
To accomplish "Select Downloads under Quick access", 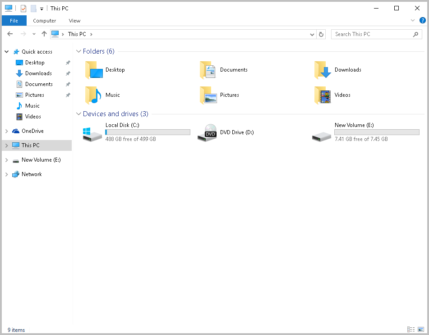I will pos(38,73).
